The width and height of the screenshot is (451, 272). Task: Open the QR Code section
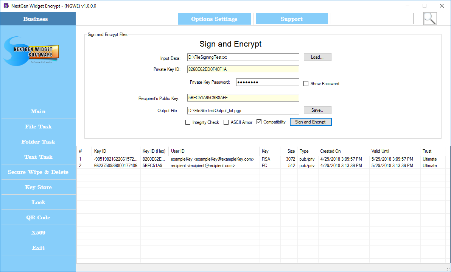(x=38, y=217)
